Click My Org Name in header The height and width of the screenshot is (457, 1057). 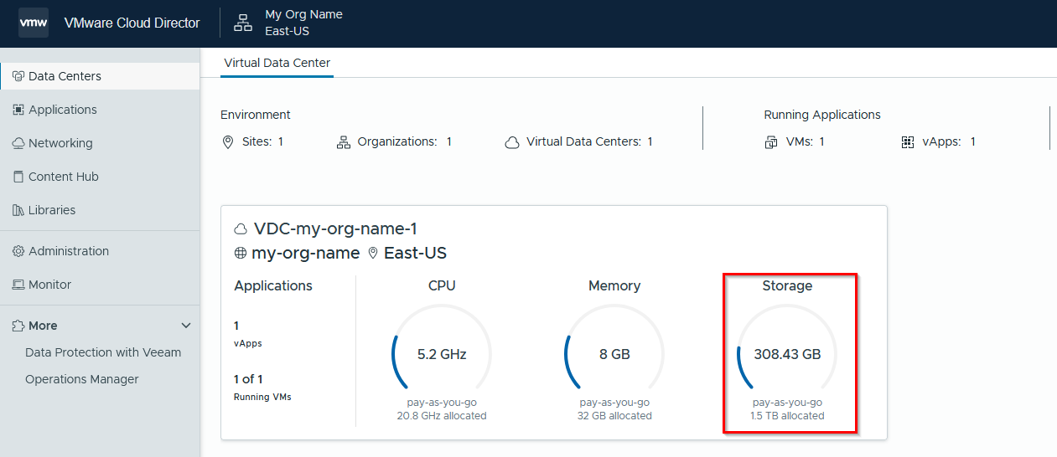pos(303,14)
